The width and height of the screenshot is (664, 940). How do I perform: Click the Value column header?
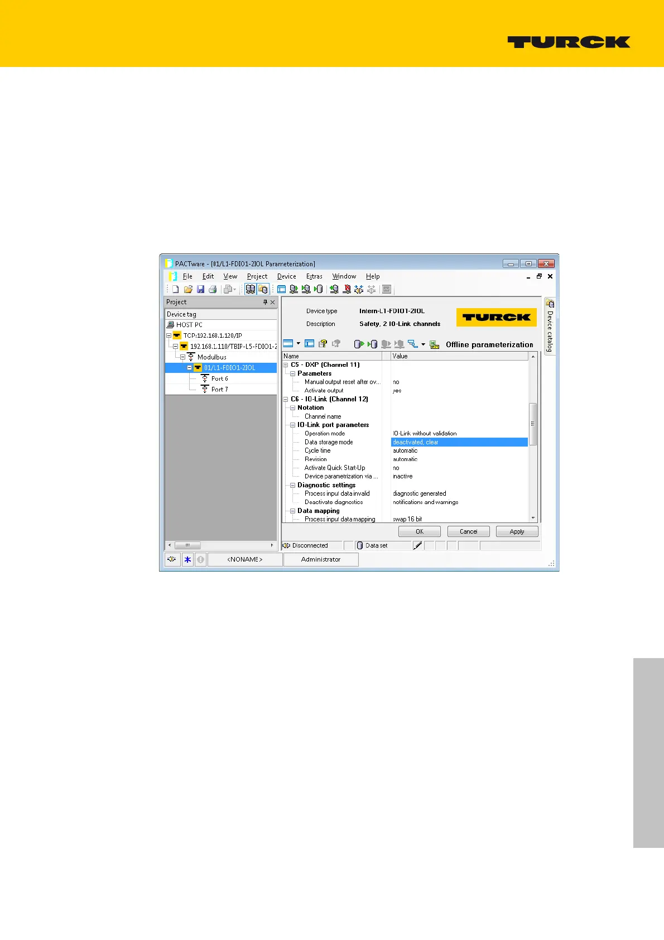459,356
